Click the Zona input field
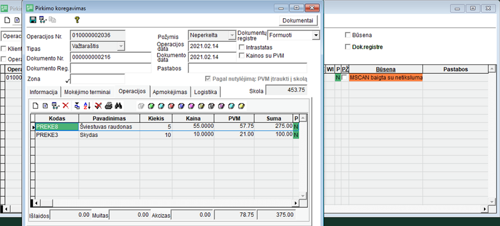 tap(97, 79)
